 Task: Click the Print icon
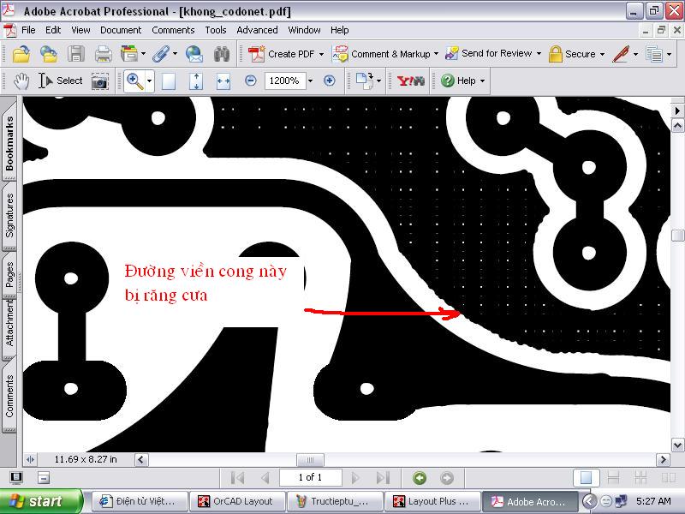104,54
